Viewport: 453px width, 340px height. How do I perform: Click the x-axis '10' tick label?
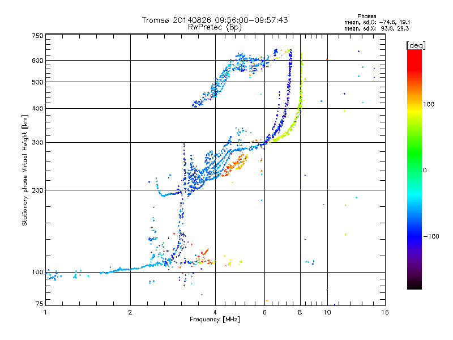[x=327, y=312]
